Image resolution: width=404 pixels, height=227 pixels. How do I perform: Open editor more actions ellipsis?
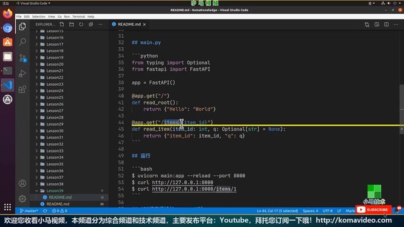tap(396, 25)
